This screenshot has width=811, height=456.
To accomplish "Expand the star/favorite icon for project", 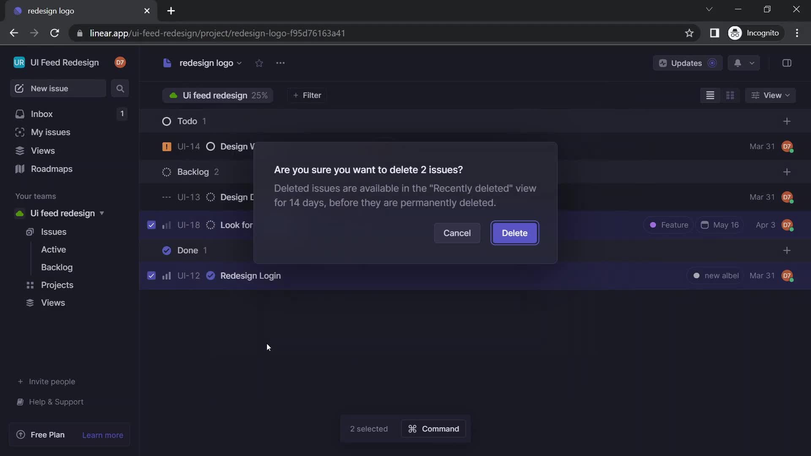I will point(259,63).
